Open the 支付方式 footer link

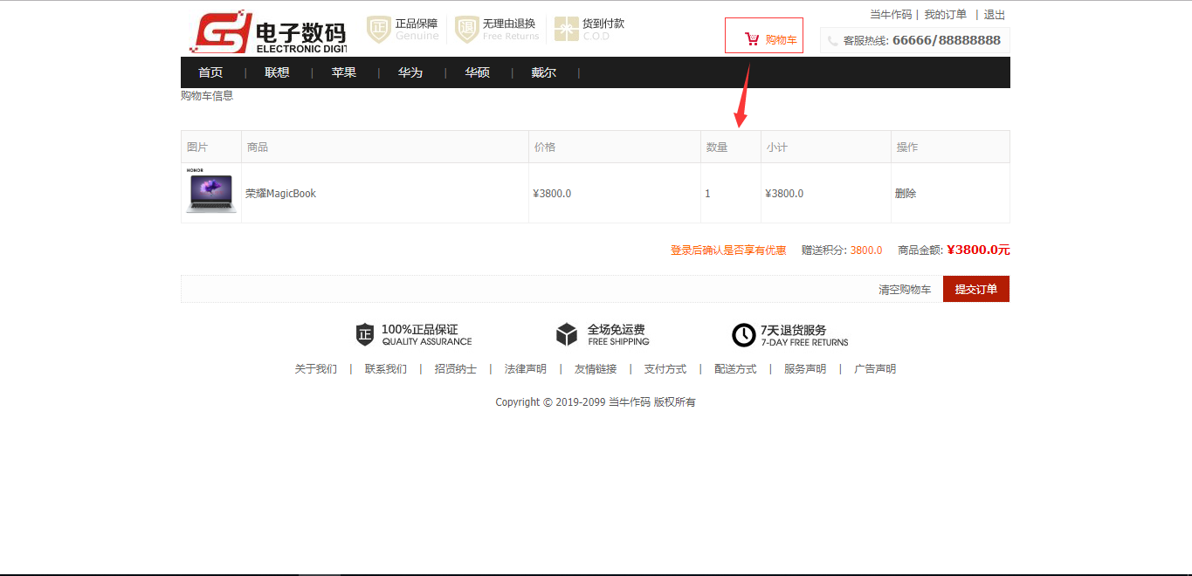pyautogui.click(x=665, y=369)
